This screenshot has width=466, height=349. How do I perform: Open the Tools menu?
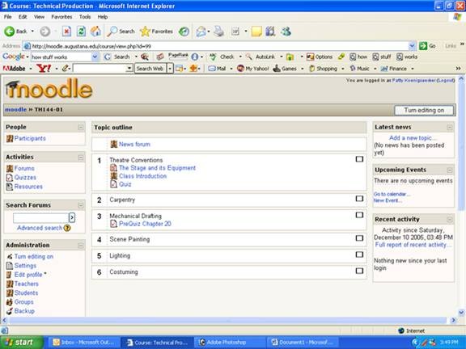pos(85,17)
